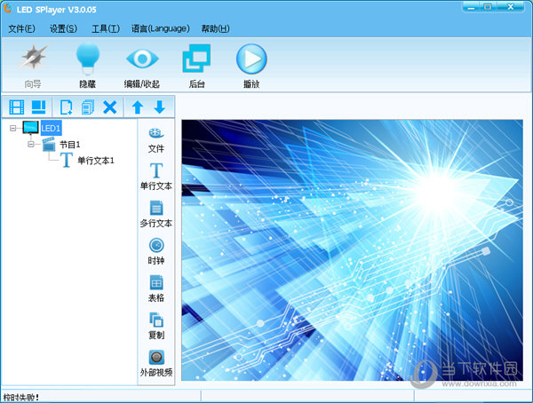This screenshot has width=533, height=403.
Task: Add 外部视频 external video source
Action: [156, 362]
